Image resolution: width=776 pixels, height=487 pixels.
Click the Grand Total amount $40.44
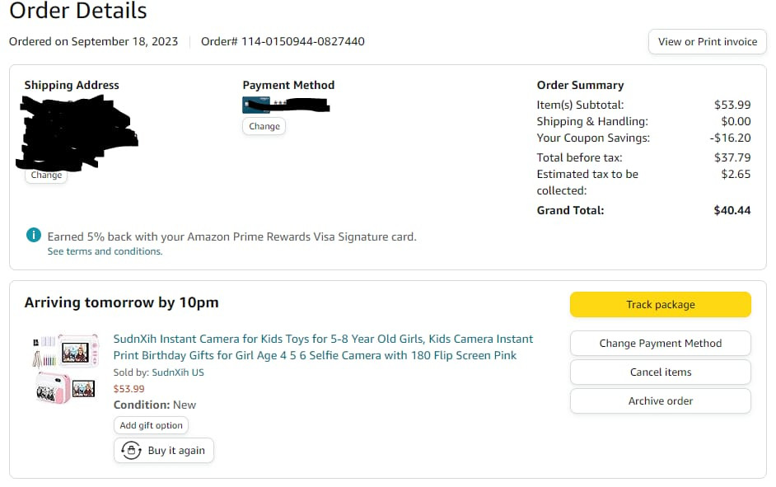pos(732,210)
